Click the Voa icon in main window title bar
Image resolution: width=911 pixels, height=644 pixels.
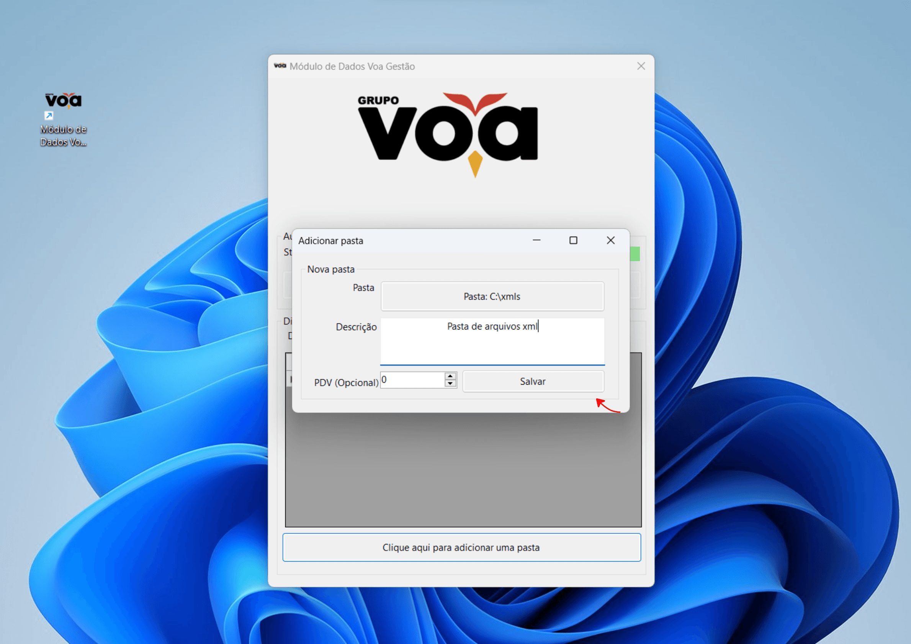(280, 66)
